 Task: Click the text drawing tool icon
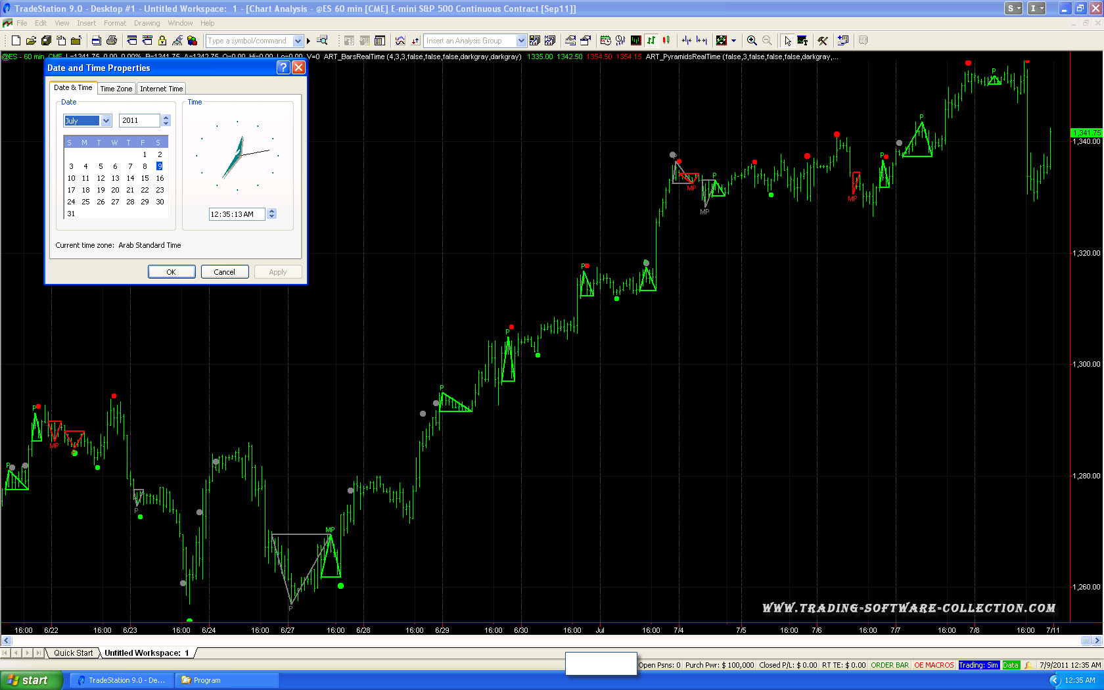pyautogui.click(x=802, y=41)
